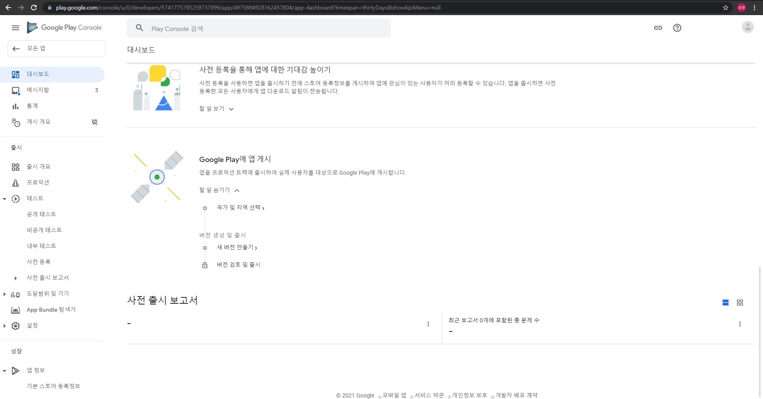Collapse 할 일 숨기기 task list

[219, 190]
